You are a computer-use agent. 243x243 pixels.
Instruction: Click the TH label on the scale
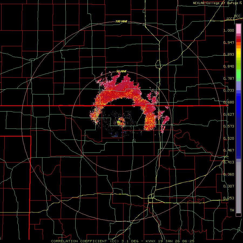(x=232, y=210)
